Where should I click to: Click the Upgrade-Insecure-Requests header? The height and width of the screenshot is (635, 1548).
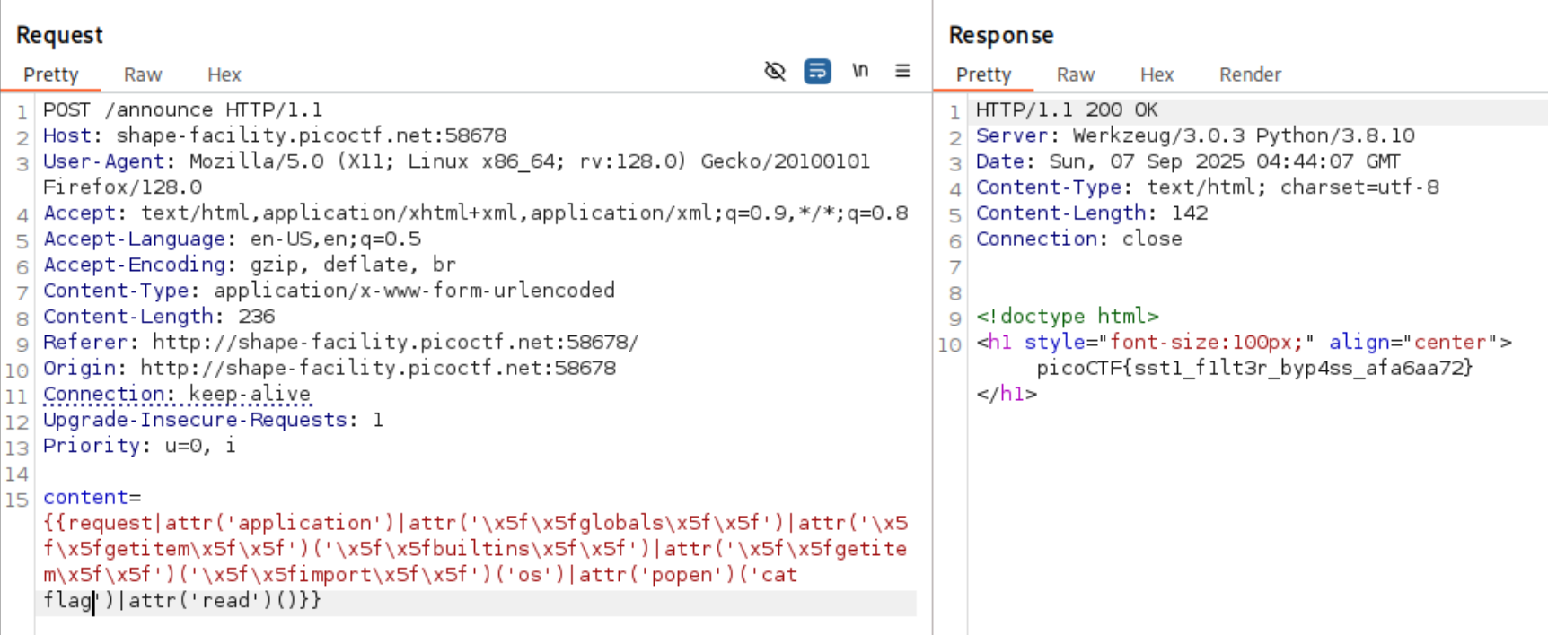pyautogui.click(x=214, y=420)
